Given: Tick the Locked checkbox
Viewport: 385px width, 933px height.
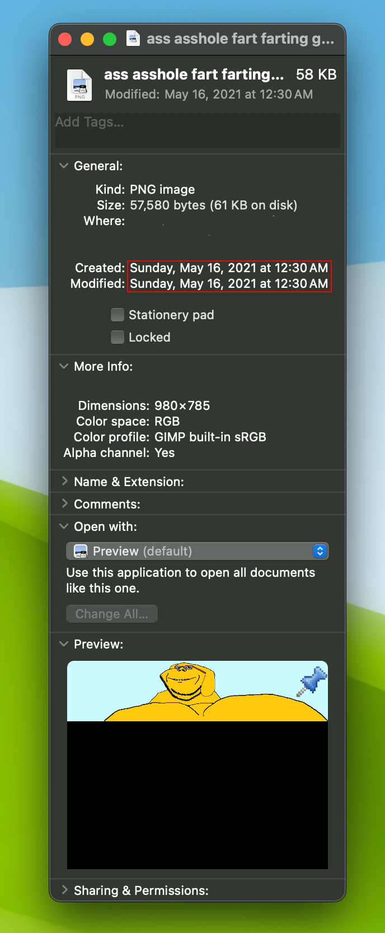Looking at the screenshot, I should (118, 337).
